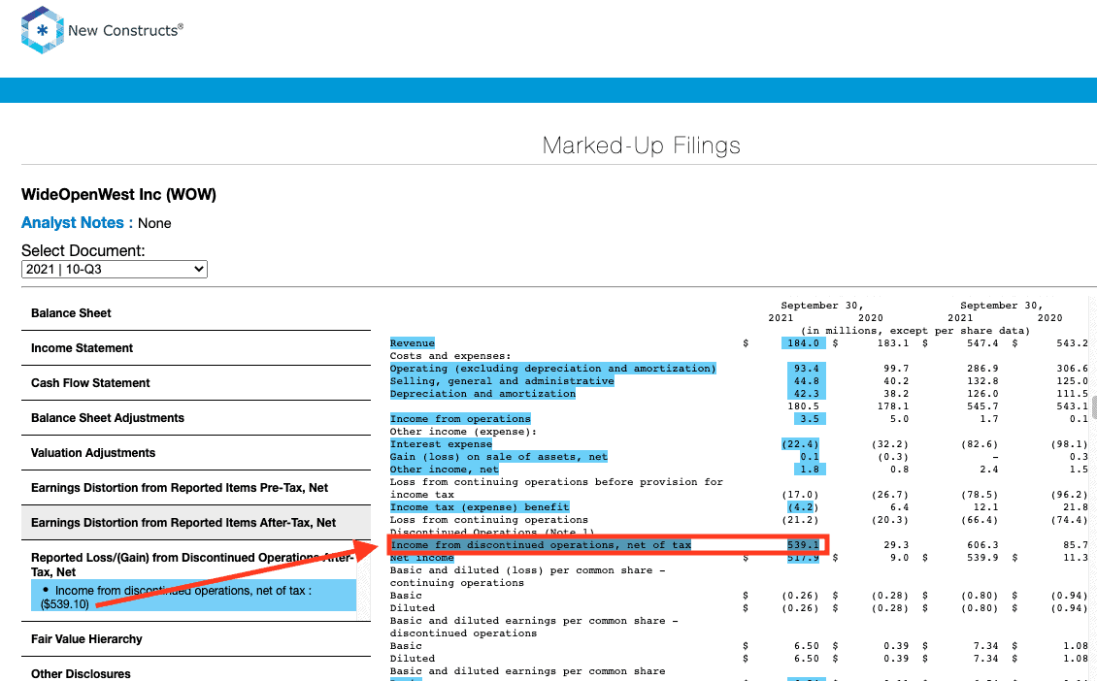Click the highlighted 1.8 value
The height and width of the screenshot is (681, 1097).
pos(810,470)
